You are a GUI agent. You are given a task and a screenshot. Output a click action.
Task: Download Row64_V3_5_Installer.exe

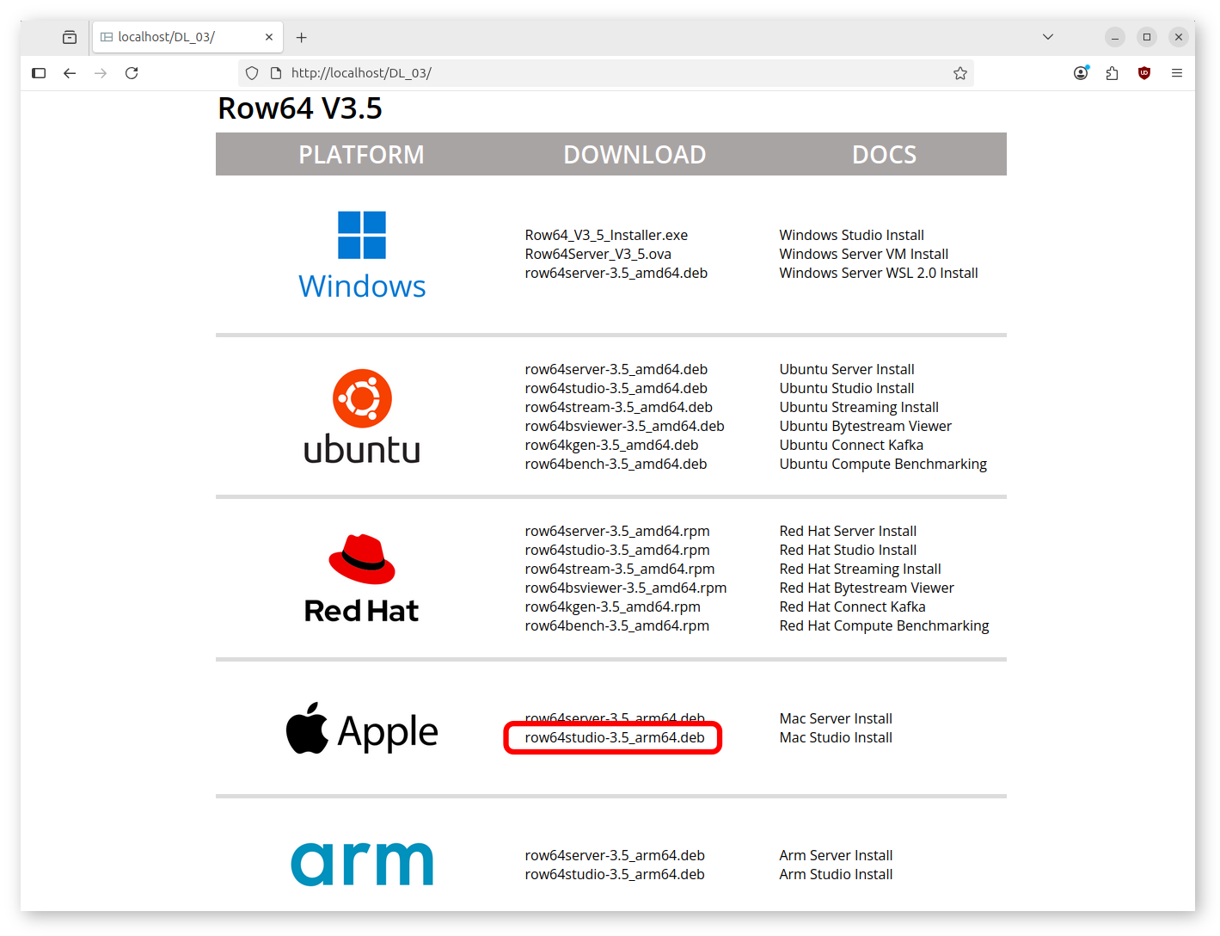point(606,235)
